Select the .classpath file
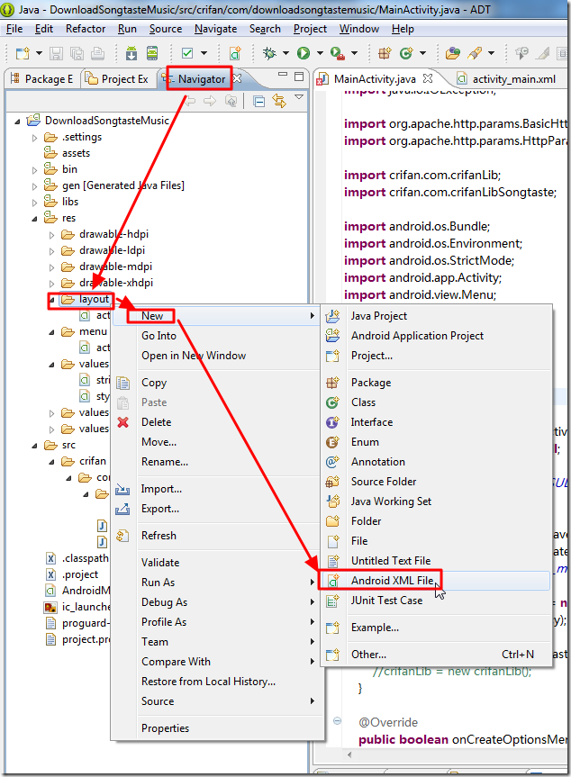This screenshot has width=571, height=777. coord(85,558)
